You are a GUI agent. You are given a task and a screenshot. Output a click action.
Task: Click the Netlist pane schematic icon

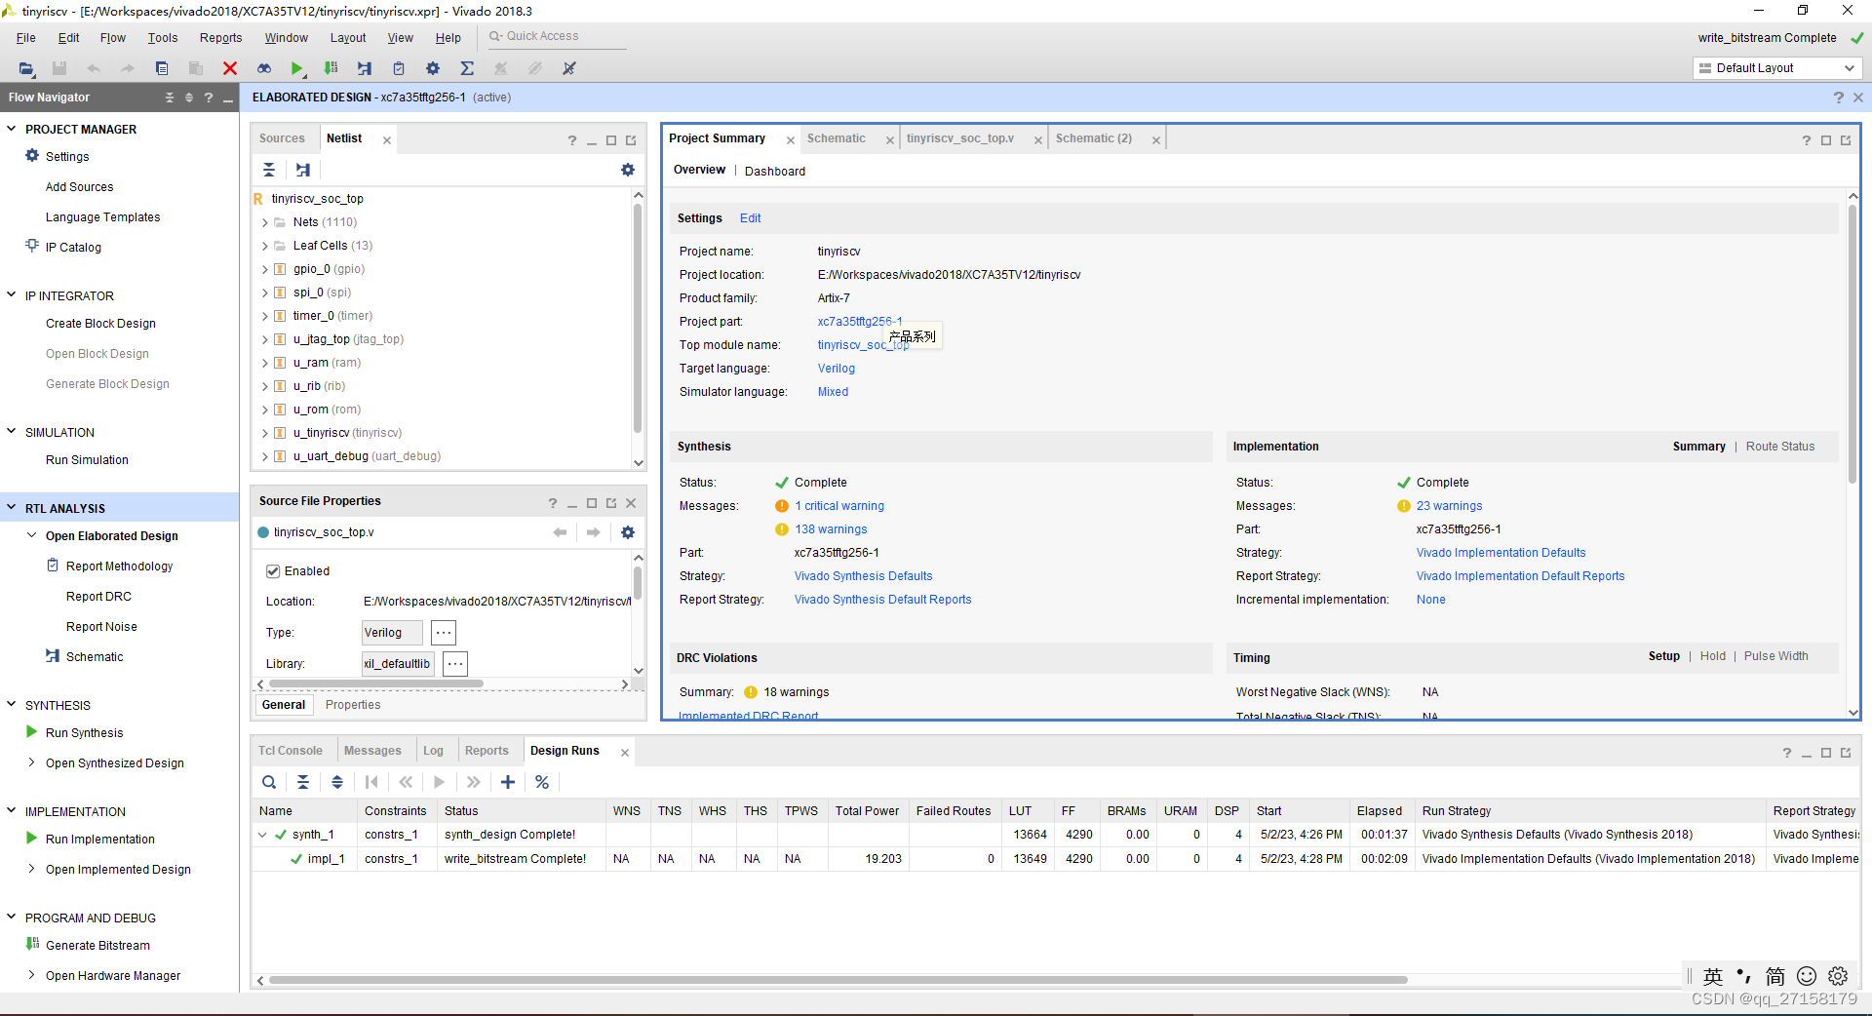point(303,170)
